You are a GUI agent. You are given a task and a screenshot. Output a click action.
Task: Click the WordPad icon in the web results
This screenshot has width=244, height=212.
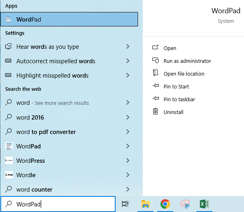(x=9, y=146)
